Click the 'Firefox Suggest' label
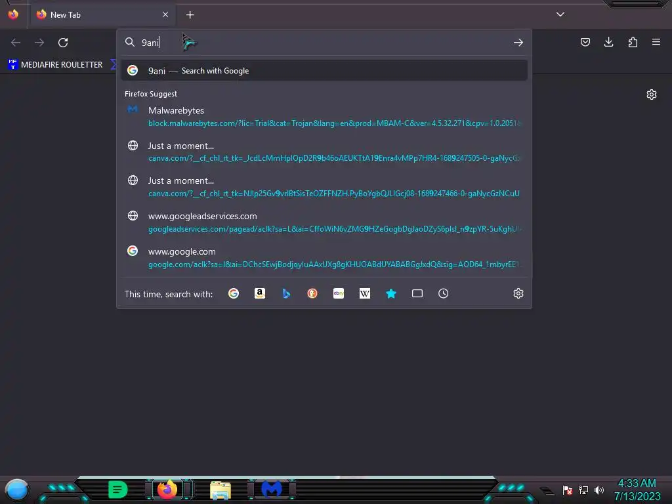The image size is (672, 504). pos(151,94)
